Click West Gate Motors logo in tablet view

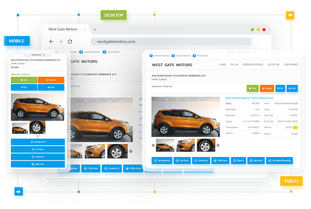(172, 65)
